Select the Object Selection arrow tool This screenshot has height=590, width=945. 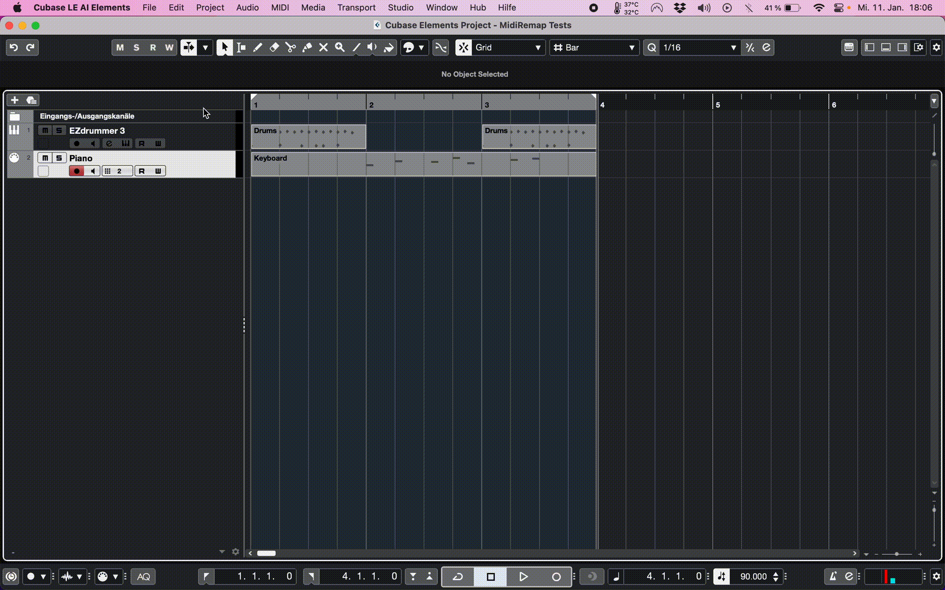(x=224, y=47)
